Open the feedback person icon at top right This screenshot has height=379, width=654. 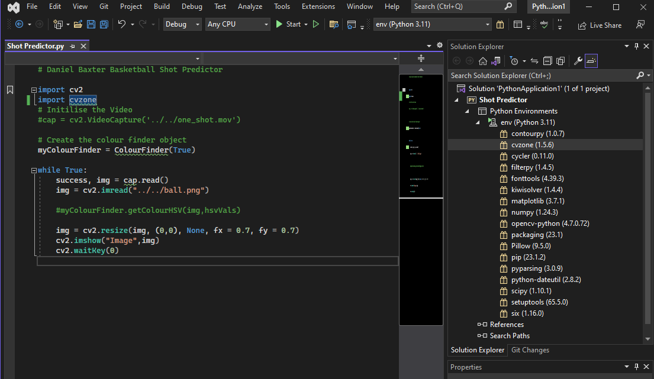click(640, 25)
